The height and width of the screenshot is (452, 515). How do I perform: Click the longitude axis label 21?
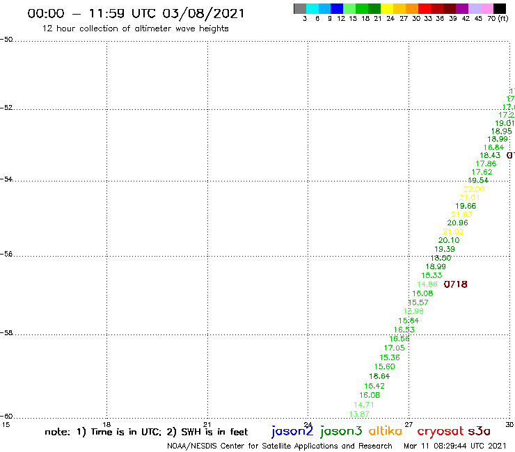pyautogui.click(x=207, y=424)
